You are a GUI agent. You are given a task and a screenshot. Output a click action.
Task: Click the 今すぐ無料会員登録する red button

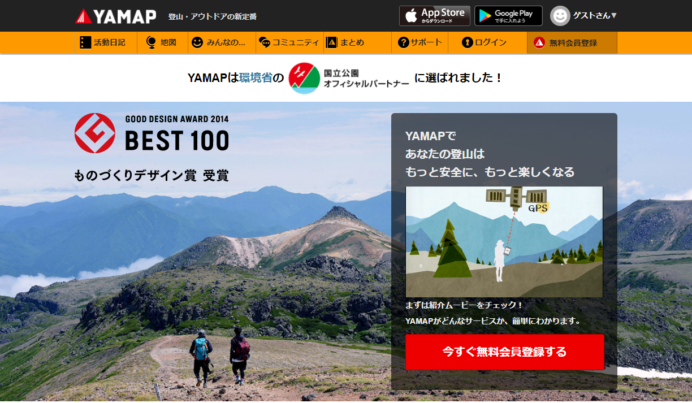click(x=505, y=352)
